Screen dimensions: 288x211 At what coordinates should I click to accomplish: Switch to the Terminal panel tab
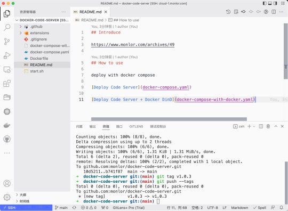106,126
